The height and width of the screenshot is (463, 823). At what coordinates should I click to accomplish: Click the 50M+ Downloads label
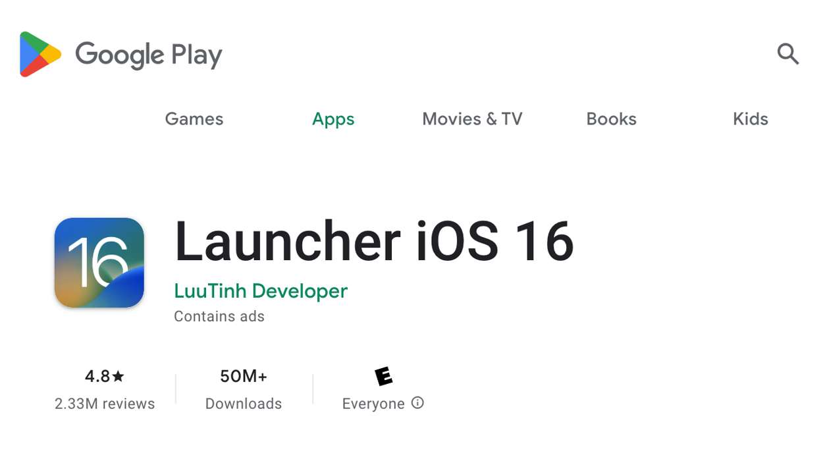(243, 403)
